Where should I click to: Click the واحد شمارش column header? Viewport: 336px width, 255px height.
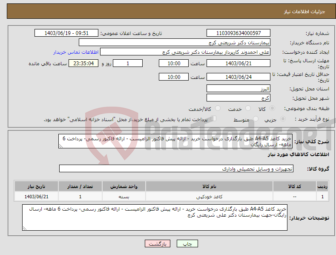coord(124,186)
